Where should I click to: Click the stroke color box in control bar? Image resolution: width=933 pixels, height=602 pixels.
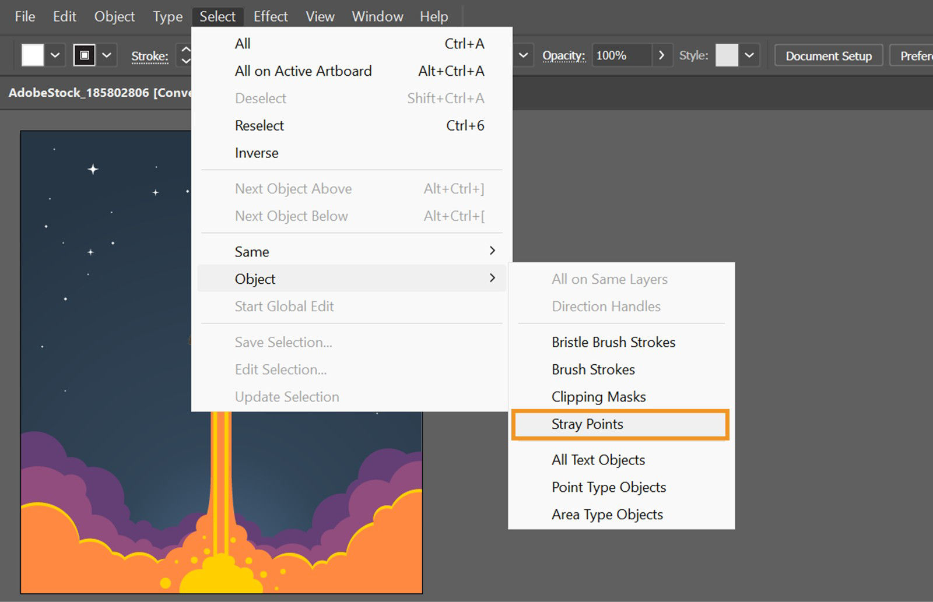pyautogui.click(x=83, y=55)
